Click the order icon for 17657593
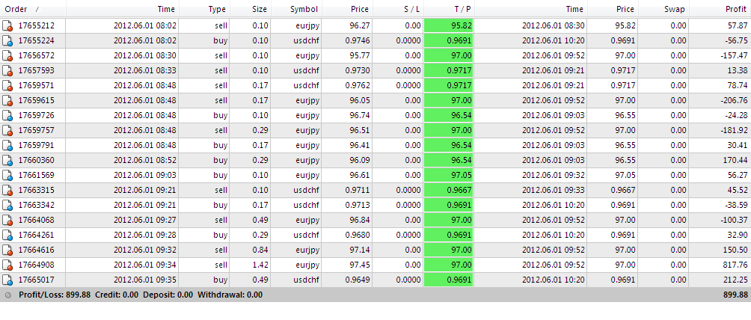The image size is (751, 320). tap(7, 71)
